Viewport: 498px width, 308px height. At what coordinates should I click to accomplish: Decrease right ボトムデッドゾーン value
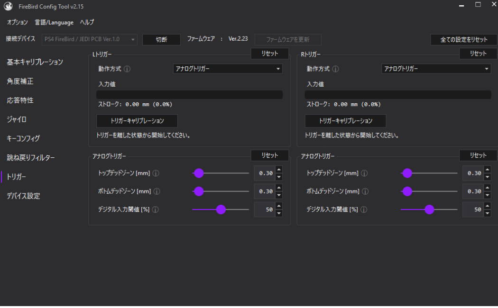[487, 195]
